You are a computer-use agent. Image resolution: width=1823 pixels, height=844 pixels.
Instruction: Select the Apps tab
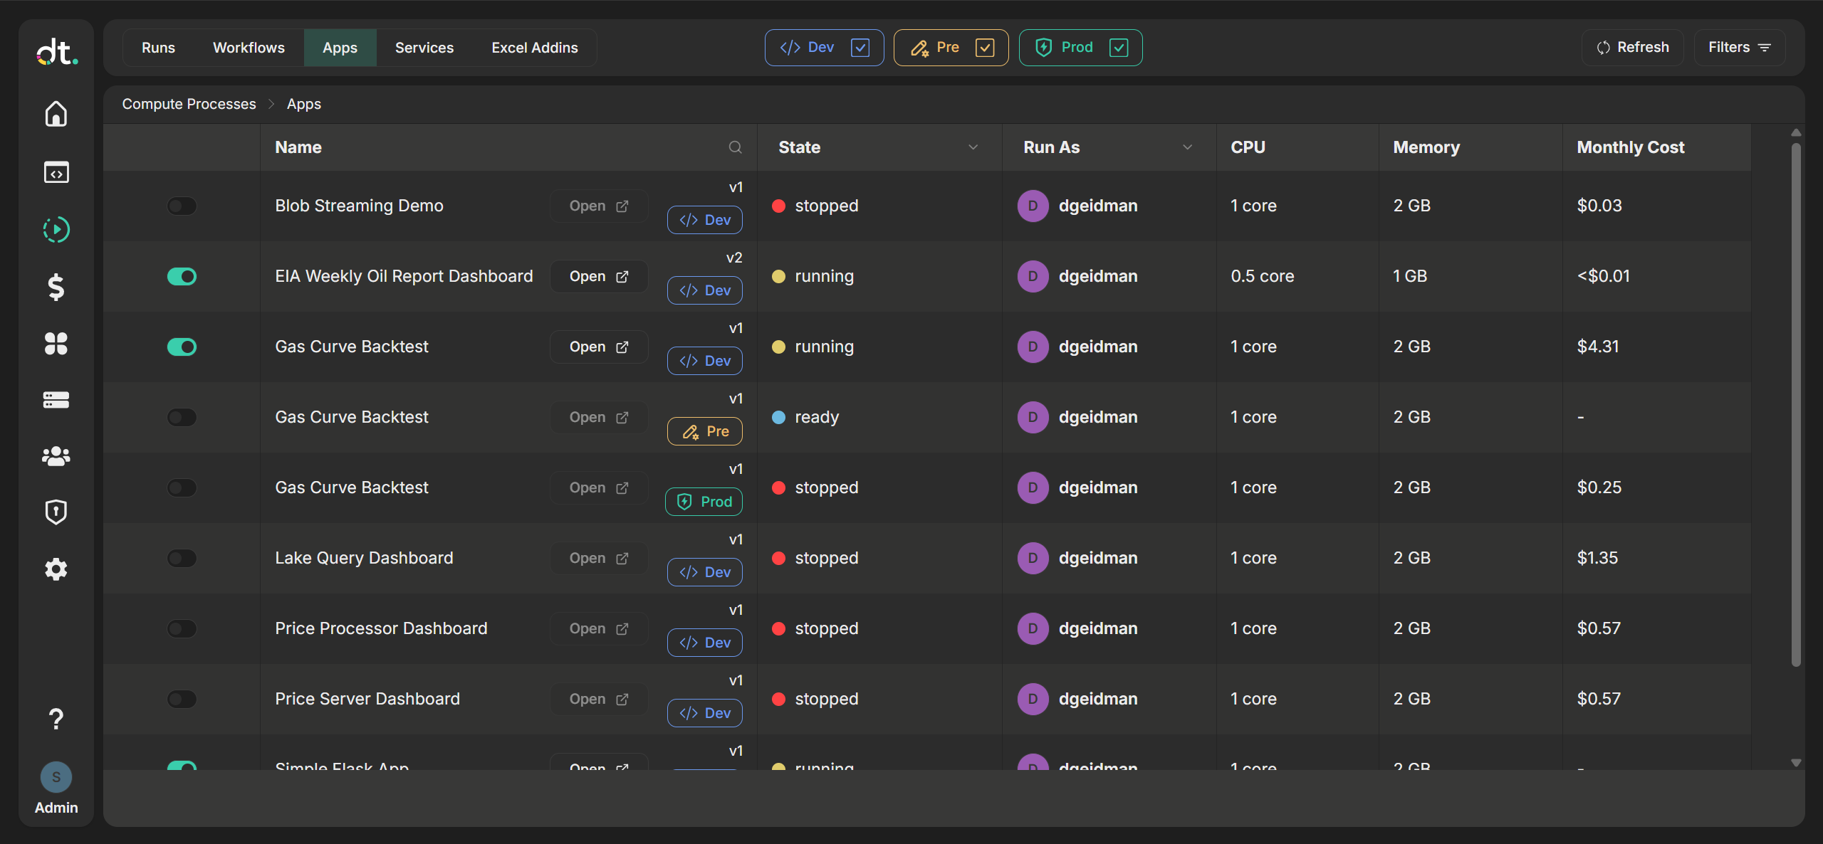pos(340,48)
